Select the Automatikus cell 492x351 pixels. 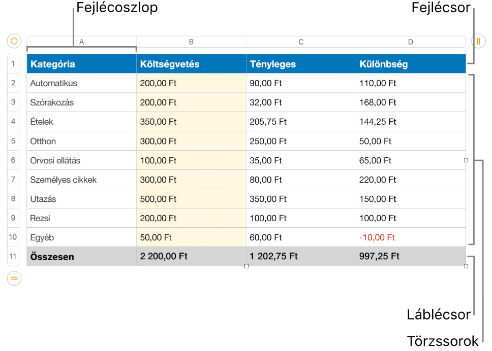(82, 83)
